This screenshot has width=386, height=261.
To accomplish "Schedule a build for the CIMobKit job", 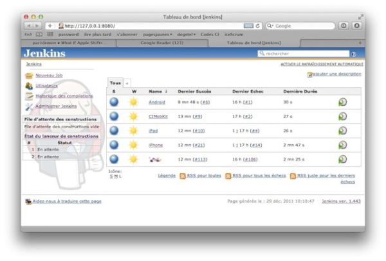I will tap(343, 116).
